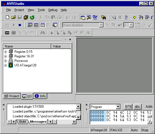155x134 pixels.
Task: Open the Trace disabled dropdown
Action: click(101, 25)
